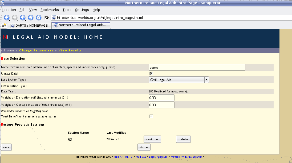Enable Treat Benefit unit members as adversaries
The image size is (292, 163).
[x=151, y=116]
